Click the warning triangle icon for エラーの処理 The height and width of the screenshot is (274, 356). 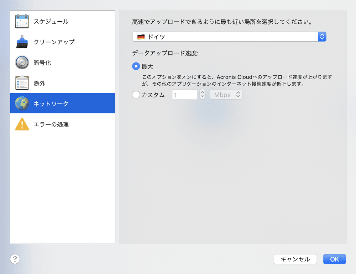click(x=22, y=124)
